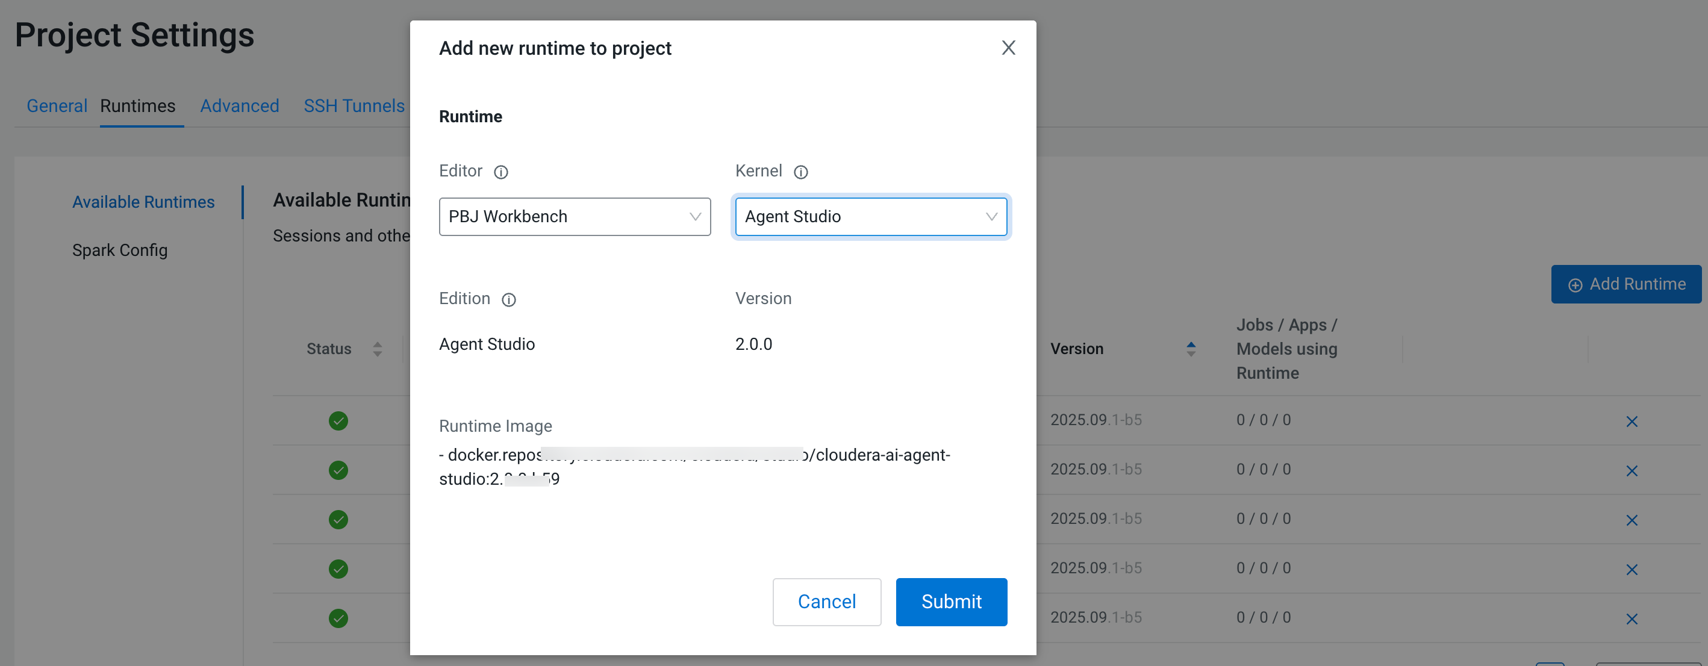1708x666 pixels.
Task: Click the Editor info icon
Action: pos(500,172)
